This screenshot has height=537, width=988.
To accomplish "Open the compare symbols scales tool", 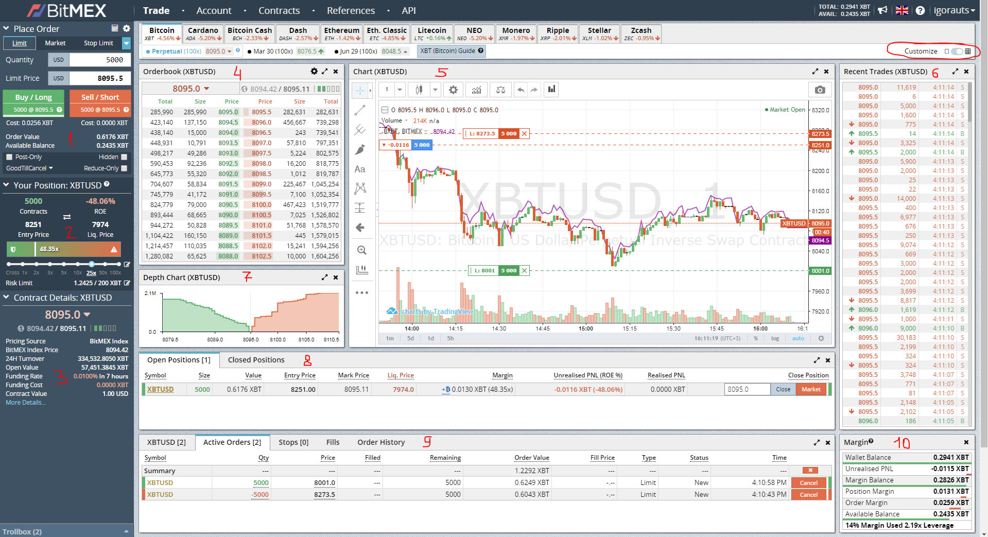I will (500, 90).
